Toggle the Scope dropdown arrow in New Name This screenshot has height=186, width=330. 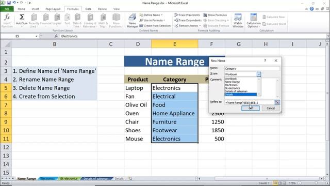[259, 74]
